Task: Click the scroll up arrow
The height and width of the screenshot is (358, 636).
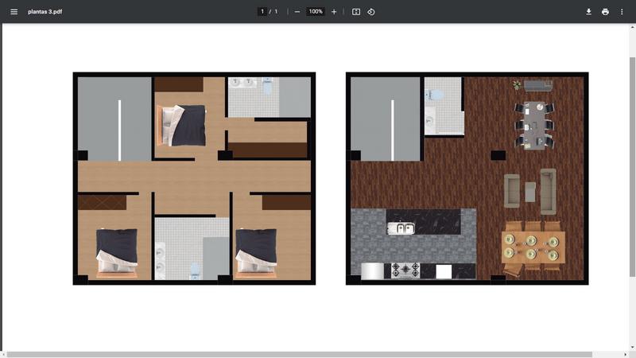Action: [x=632, y=27]
